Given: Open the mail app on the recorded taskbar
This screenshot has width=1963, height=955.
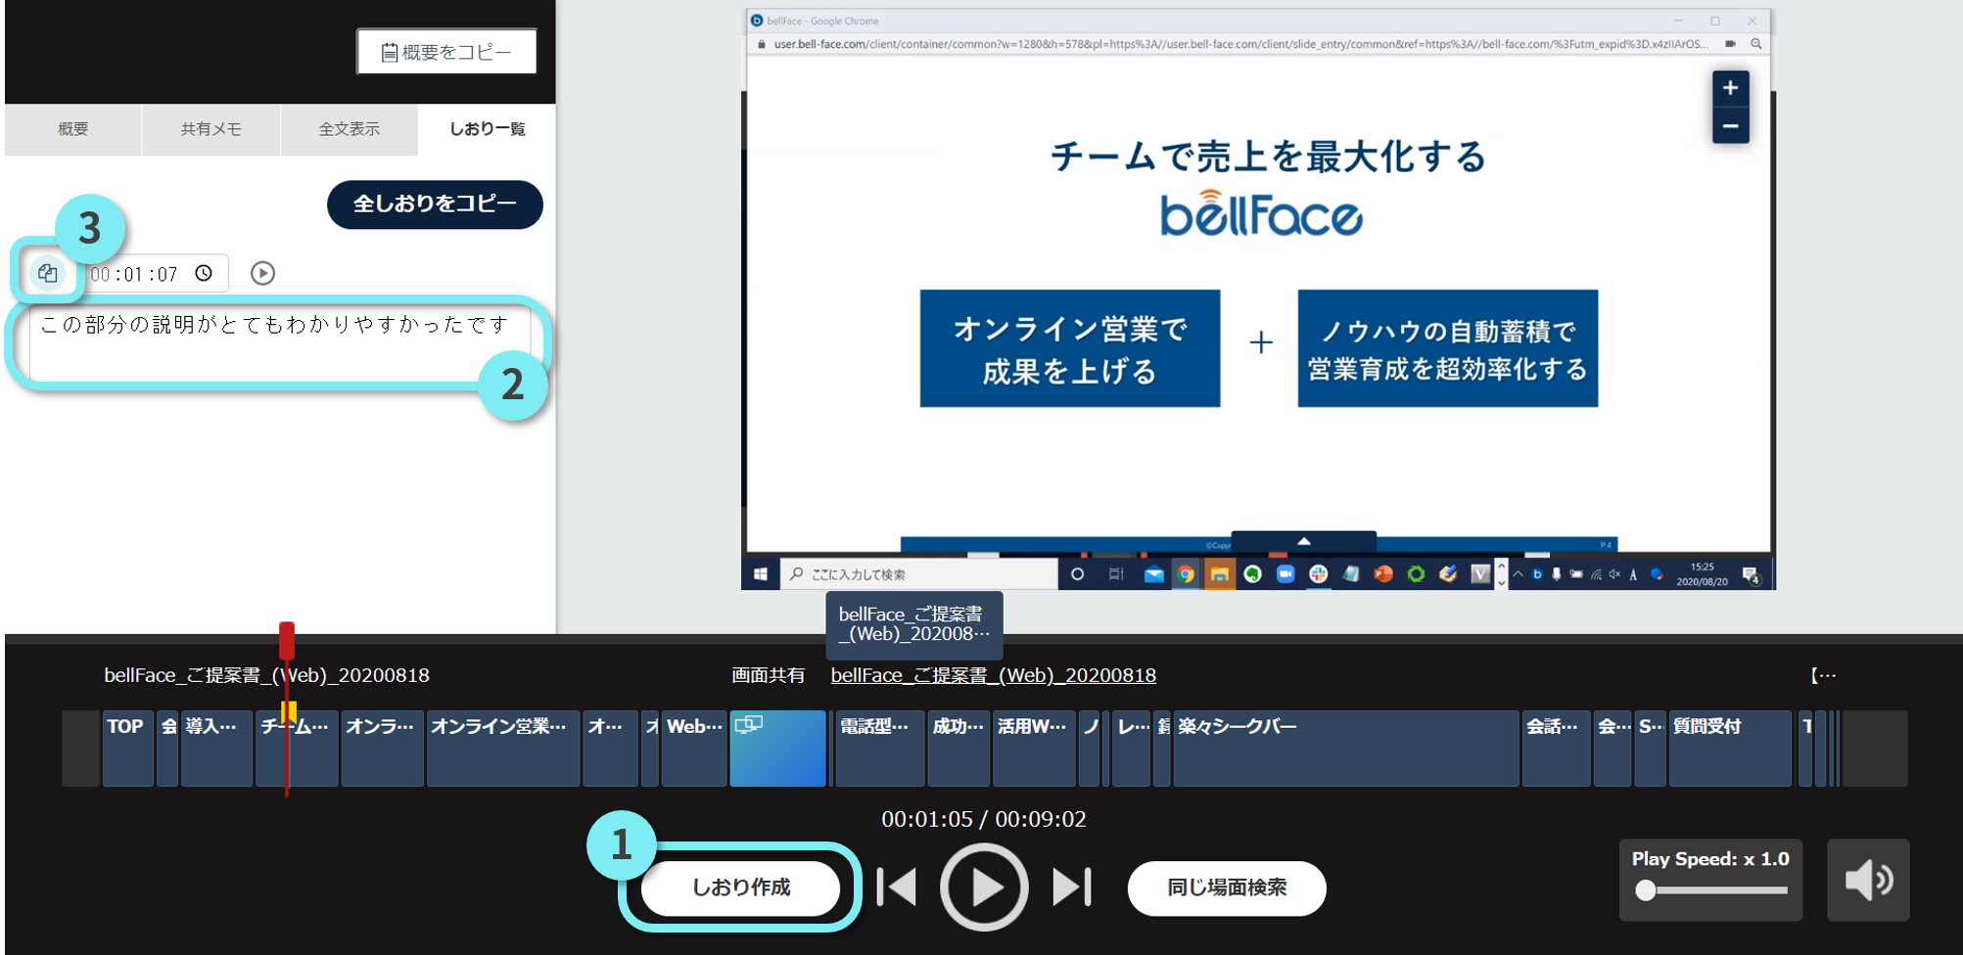Looking at the screenshot, I should coord(1153,574).
